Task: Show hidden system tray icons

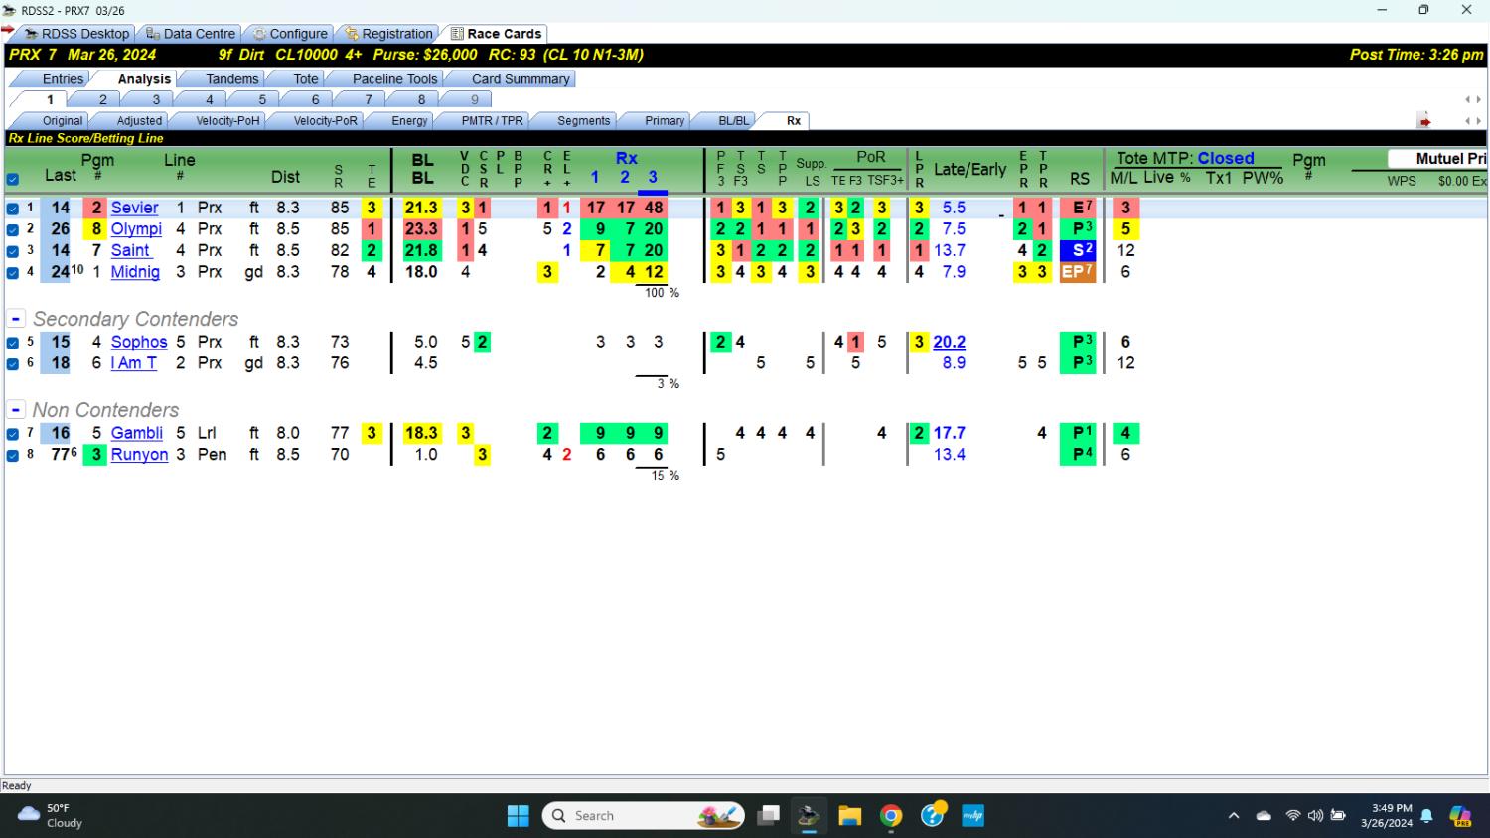Action: pos(1234,816)
